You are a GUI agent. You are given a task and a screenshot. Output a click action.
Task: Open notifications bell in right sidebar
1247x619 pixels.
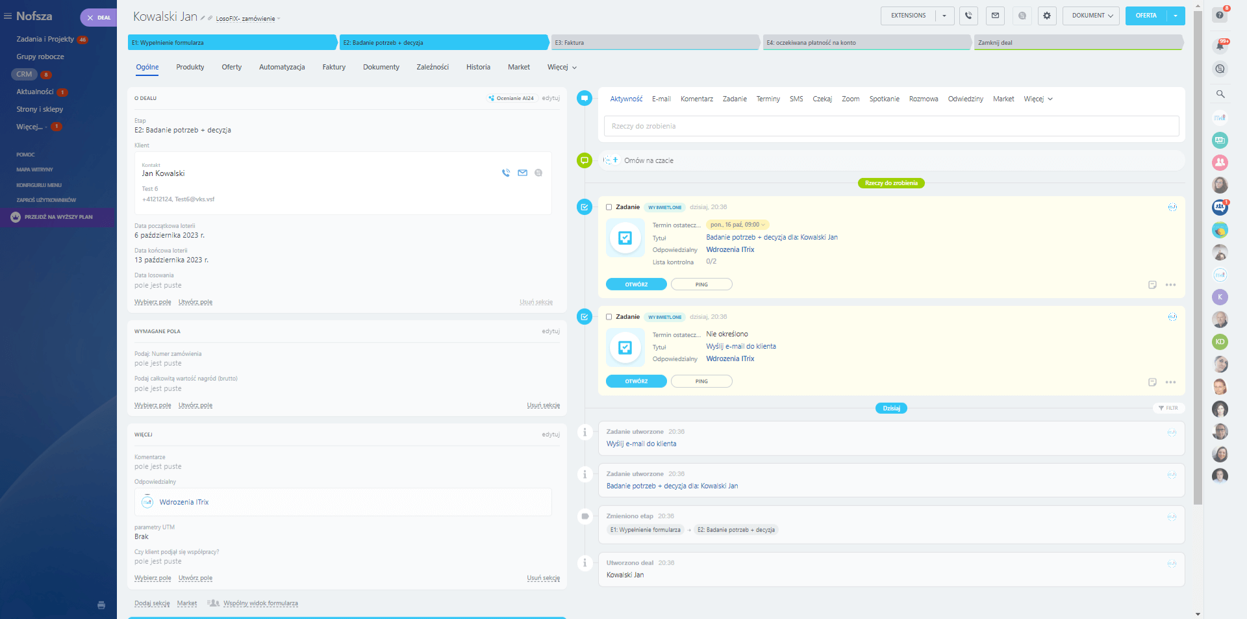pos(1220,45)
